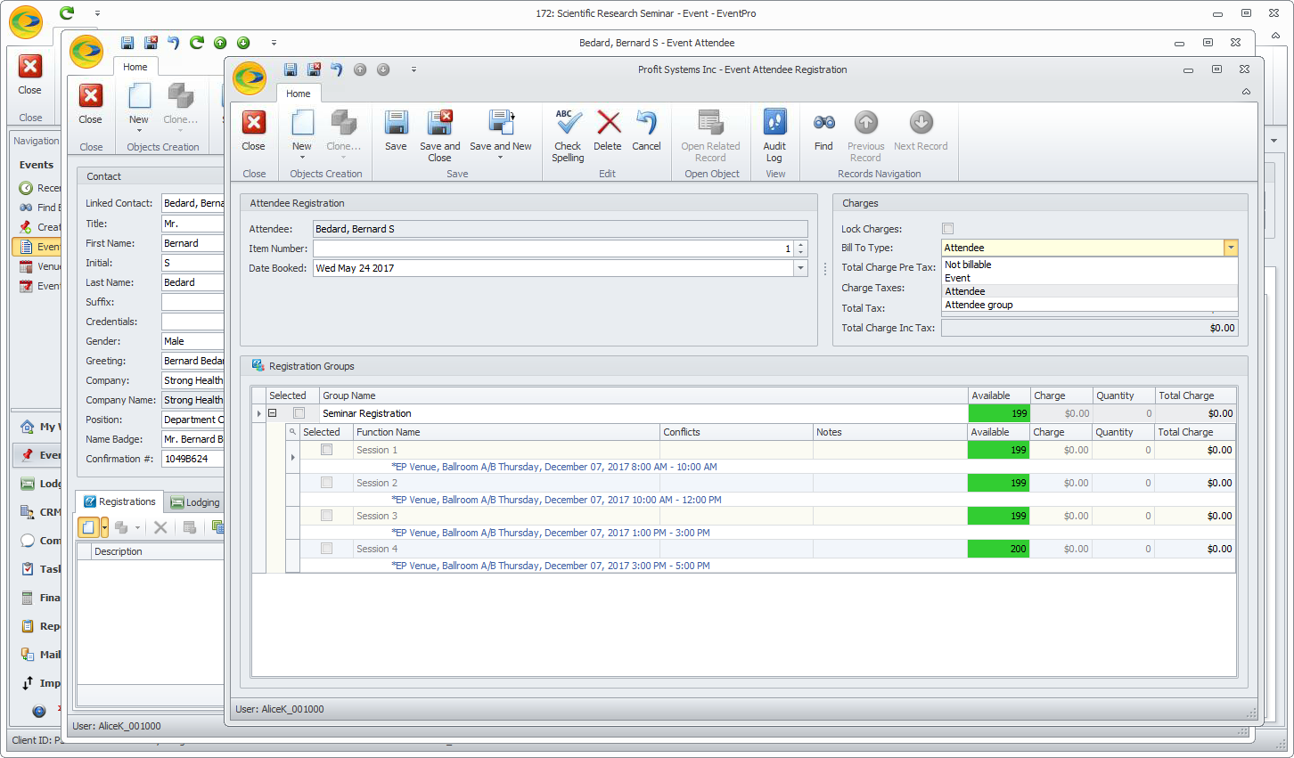1294x758 pixels.
Task: Collapse Seminar Registration group row
Action: point(273,413)
